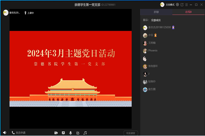The height and width of the screenshot is (136, 205).
Task: Click the pop-out window icon
Action: coord(182,5)
